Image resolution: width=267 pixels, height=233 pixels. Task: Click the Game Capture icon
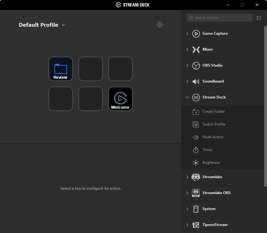(196, 33)
